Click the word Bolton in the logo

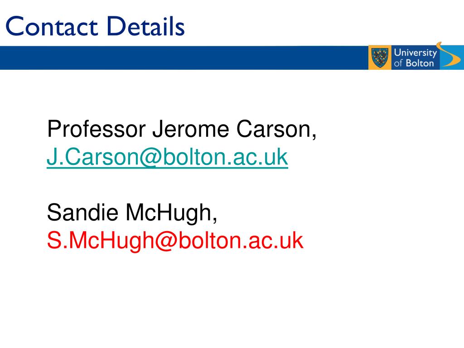pyautogui.click(x=420, y=63)
